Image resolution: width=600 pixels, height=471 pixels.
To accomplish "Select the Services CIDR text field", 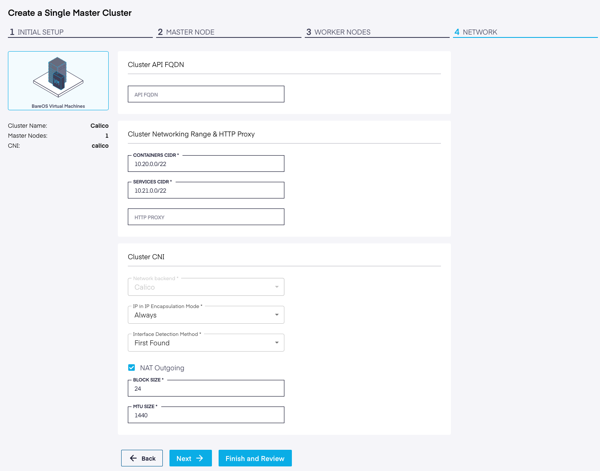I will click(x=206, y=191).
